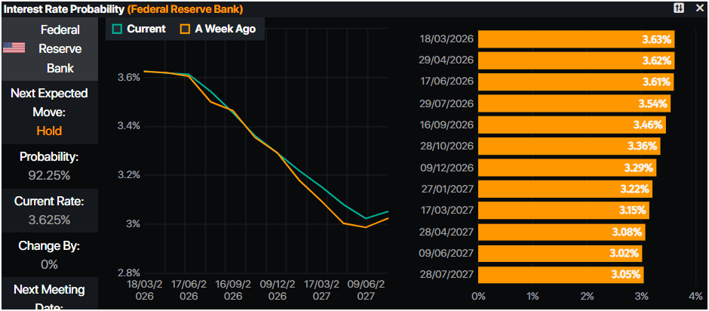709x311 pixels.
Task: Click the 3.46% bar for 16/09/2026
Action: pyautogui.click(x=572, y=125)
